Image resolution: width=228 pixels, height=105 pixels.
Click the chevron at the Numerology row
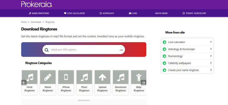pos(211,56)
